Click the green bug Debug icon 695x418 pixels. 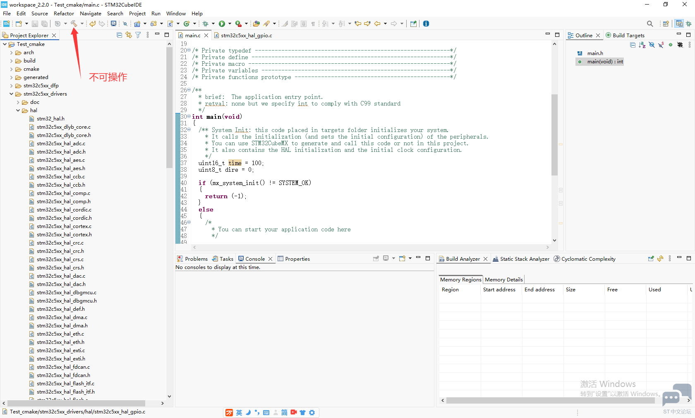[x=206, y=24]
